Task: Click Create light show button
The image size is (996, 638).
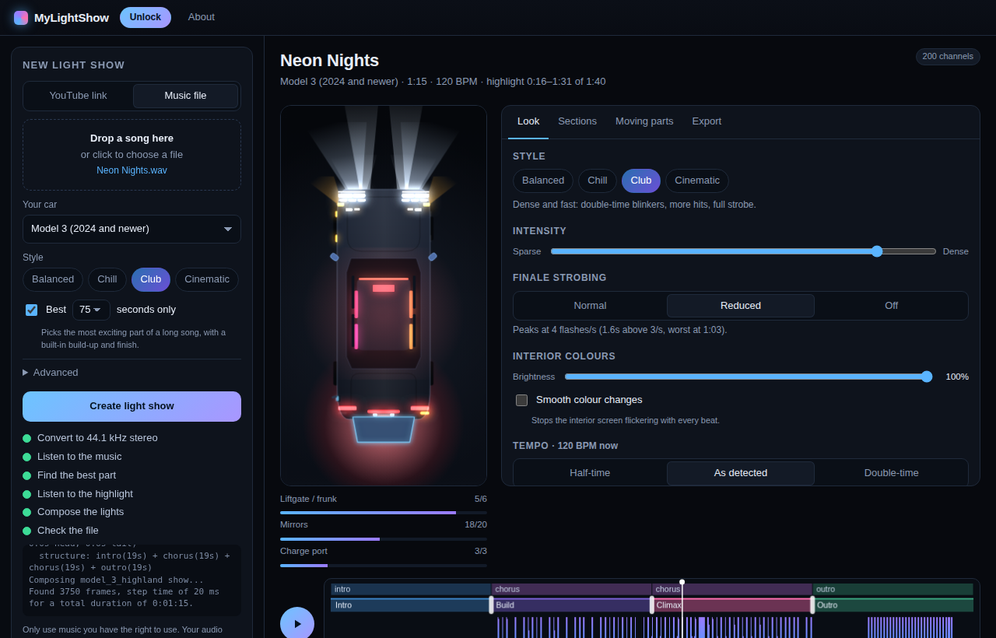Action: point(132,406)
